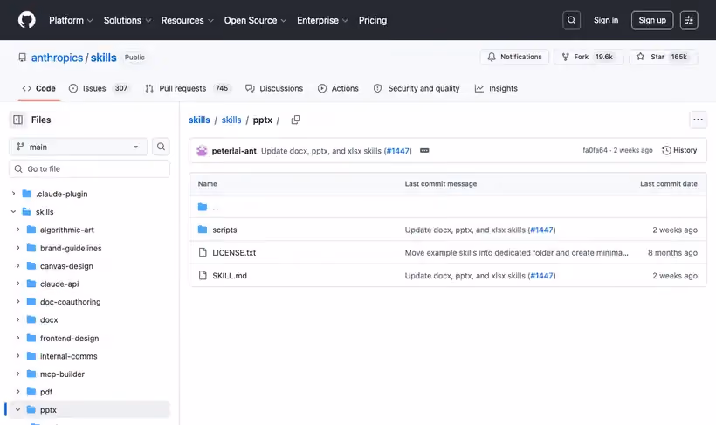Expand the brand-guidelines folder chevron
Viewport: 716px width, 425px height.
(17, 248)
